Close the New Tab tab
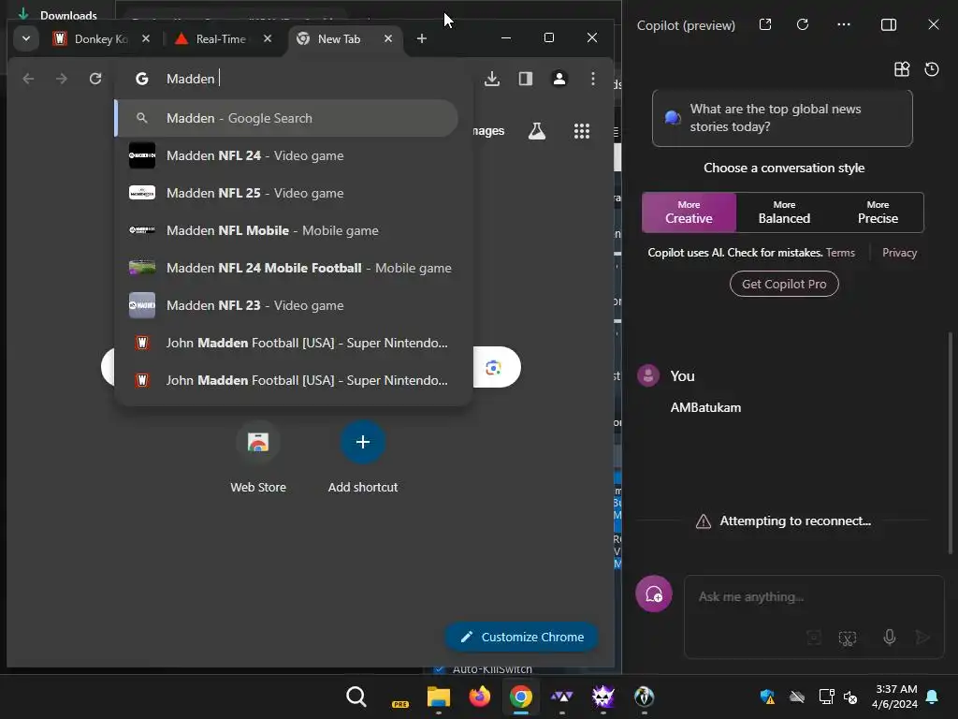Viewport: 958px width, 719px height. [x=388, y=38]
